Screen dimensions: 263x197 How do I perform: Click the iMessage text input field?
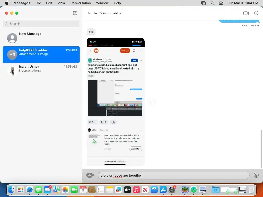pos(174,175)
